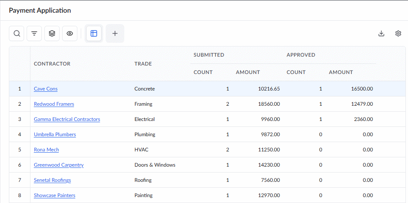Open Umbrella Plumbers contractor record
Image resolution: width=408 pixels, height=203 pixels.
[55, 134]
